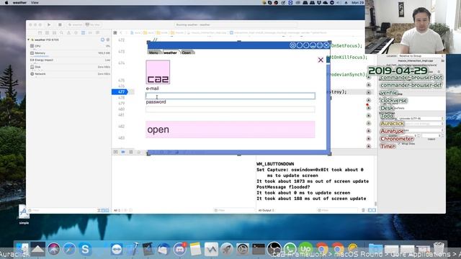
Task: Show the Issue navigator warning icon
Action: click(69, 32)
